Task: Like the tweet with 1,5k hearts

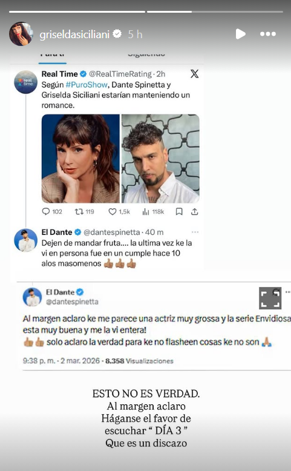Action: (x=119, y=212)
